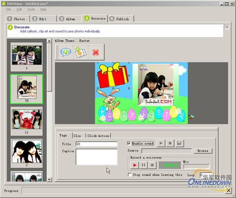Click the thumbnail list scroll up arrow
This screenshot has width=236, height=198.
click(x=49, y=41)
